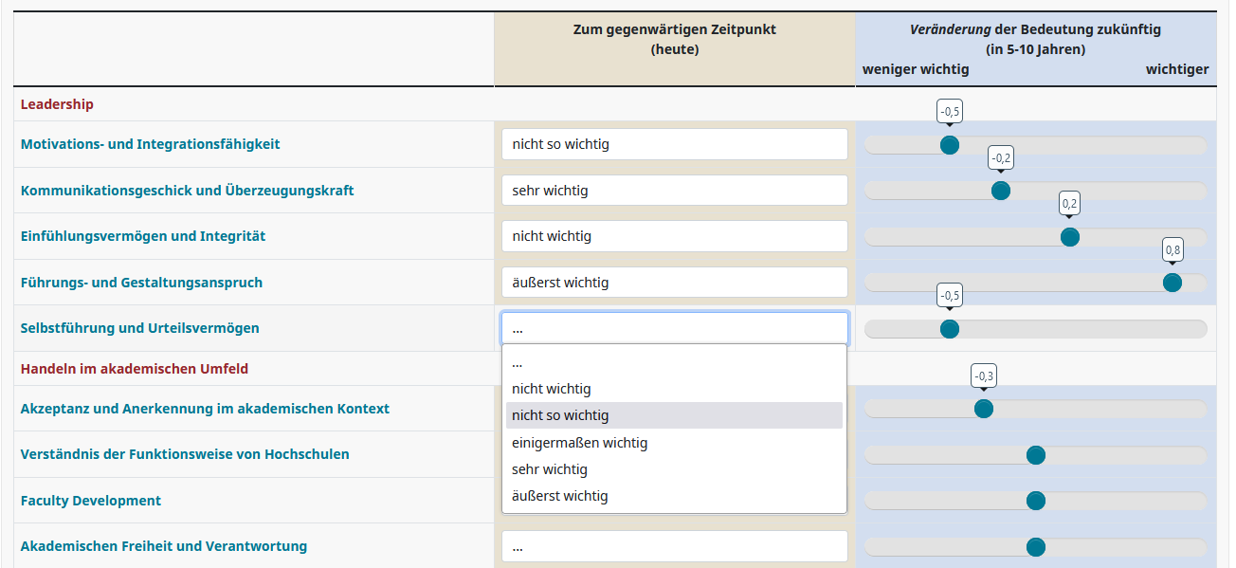Viewport: 1236px width, 568px height.
Task: Expand Einfühlungsvermögen und Integrität dropdown
Action: 674,236
